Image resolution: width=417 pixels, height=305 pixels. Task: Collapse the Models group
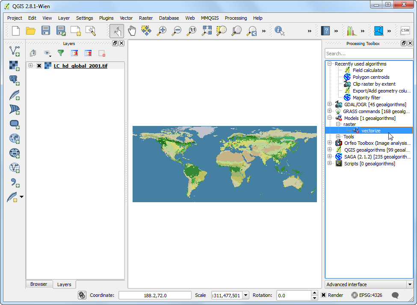pyautogui.click(x=329, y=118)
